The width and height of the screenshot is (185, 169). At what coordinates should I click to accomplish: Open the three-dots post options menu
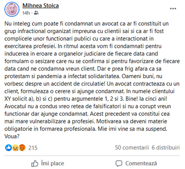pyautogui.click(x=173, y=8)
